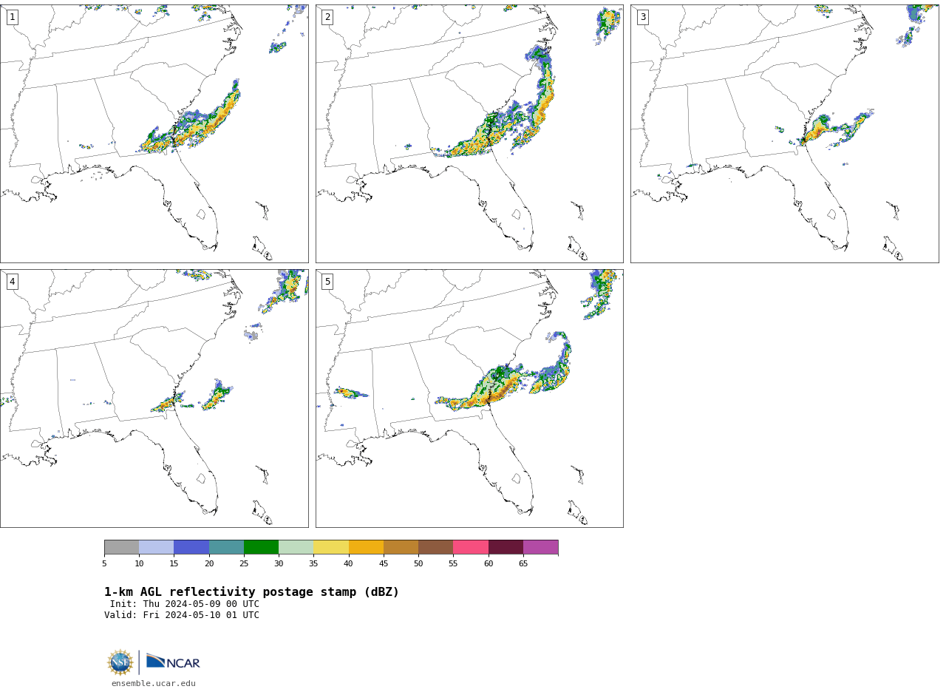Image resolution: width=946 pixels, height=692 pixels.
Task: Click the purple 65+ dBZ swatch
Action: click(540, 547)
